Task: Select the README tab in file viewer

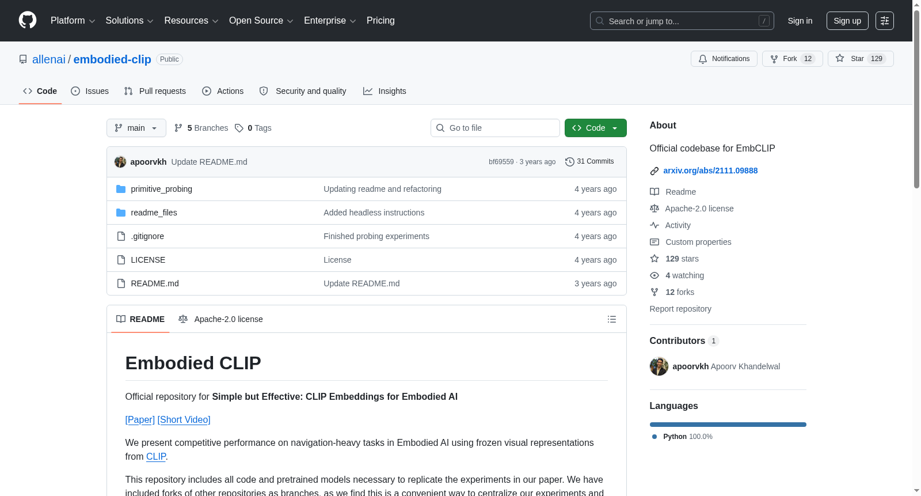Action: pyautogui.click(x=140, y=319)
